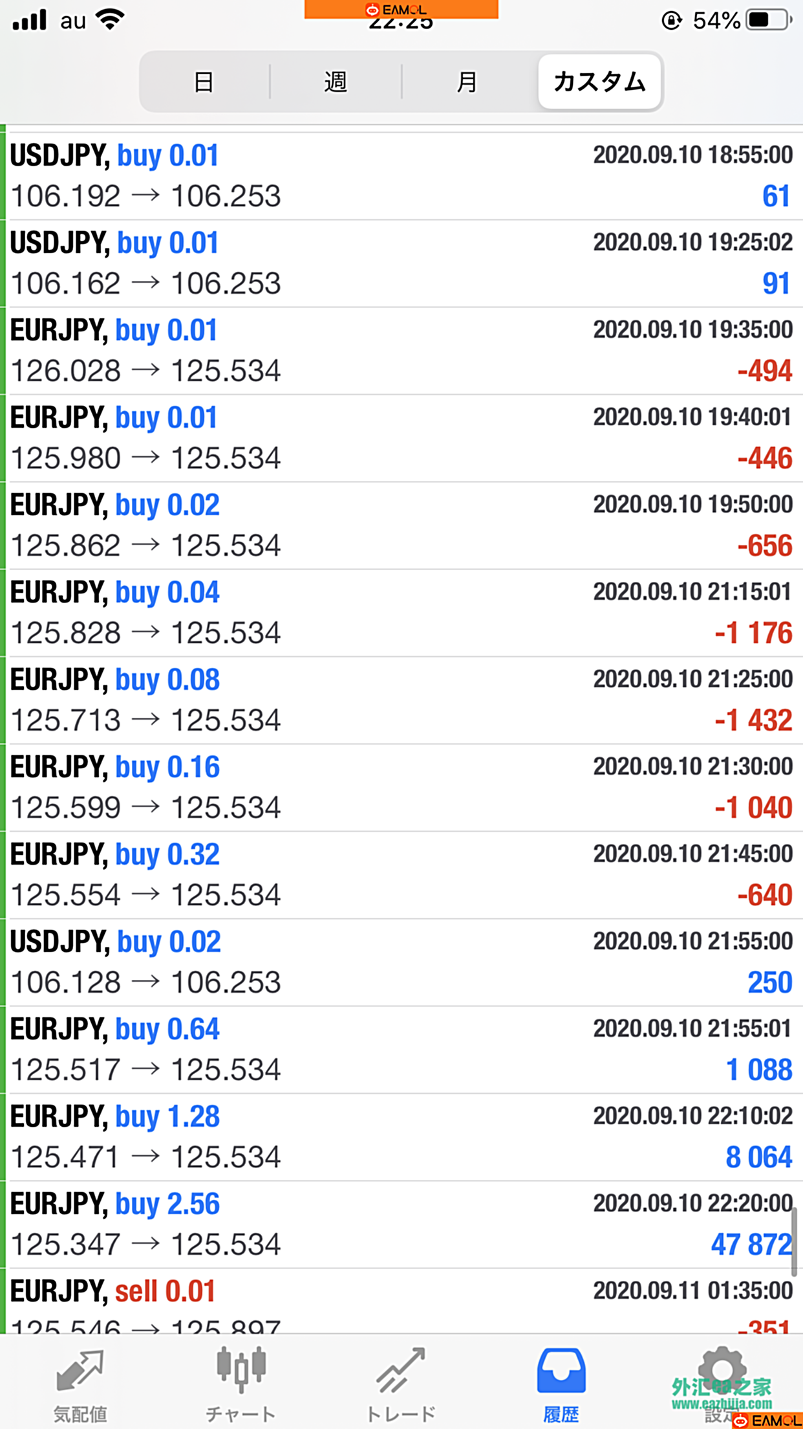This screenshot has width=803, height=1429.
Task: Select the 月 month period tab
Action: (467, 82)
